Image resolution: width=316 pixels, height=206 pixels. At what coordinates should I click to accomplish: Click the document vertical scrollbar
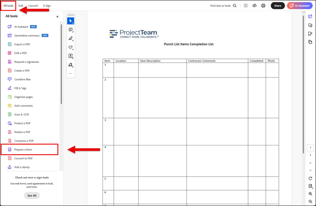click(303, 84)
